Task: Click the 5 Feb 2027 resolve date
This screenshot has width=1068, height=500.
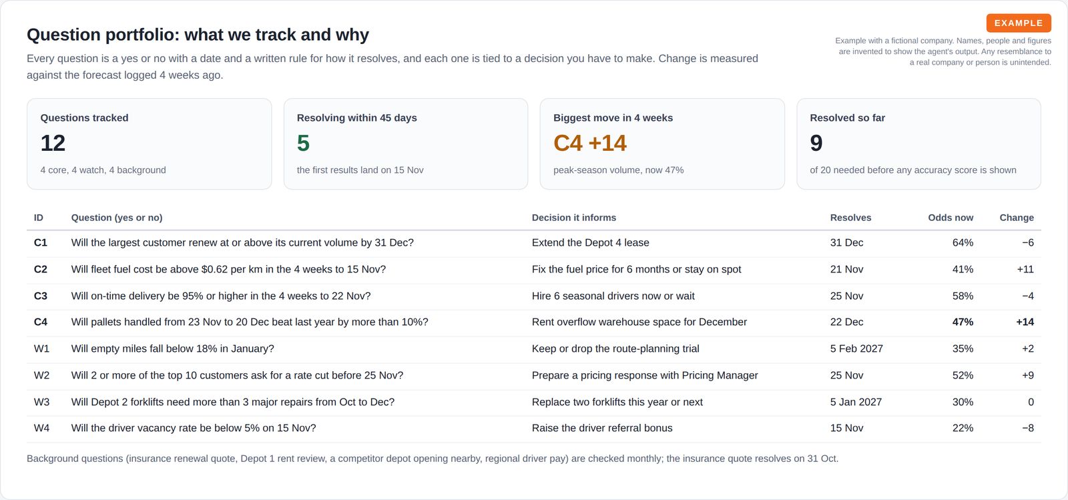Action: (856, 349)
